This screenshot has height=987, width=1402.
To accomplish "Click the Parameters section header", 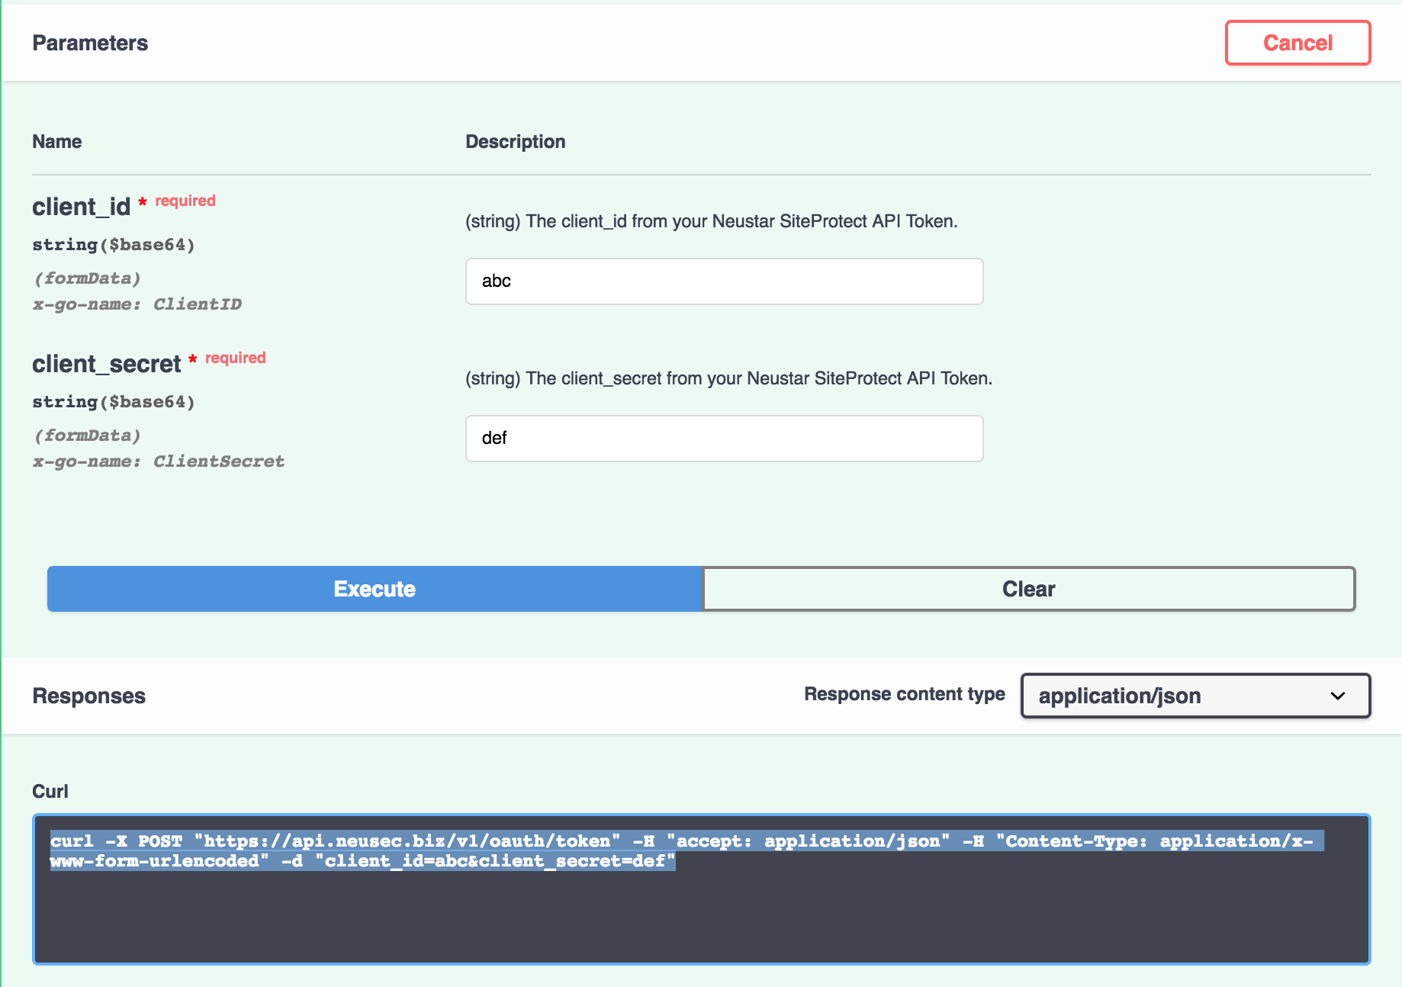I will pyautogui.click(x=90, y=43).
